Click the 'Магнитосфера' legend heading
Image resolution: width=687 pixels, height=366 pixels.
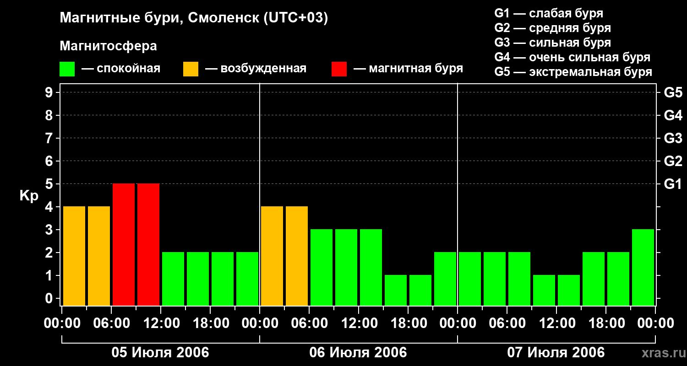[108, 46]
